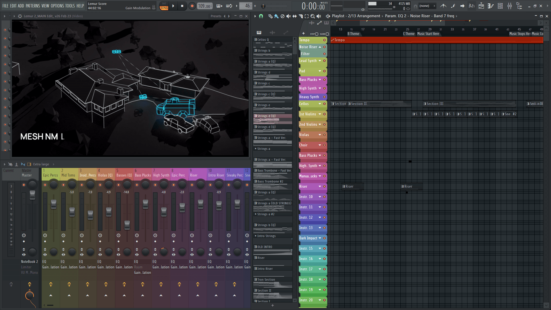Open the PATTERNS menu
Screen dimensions: 551x310
tap(33, 6)
